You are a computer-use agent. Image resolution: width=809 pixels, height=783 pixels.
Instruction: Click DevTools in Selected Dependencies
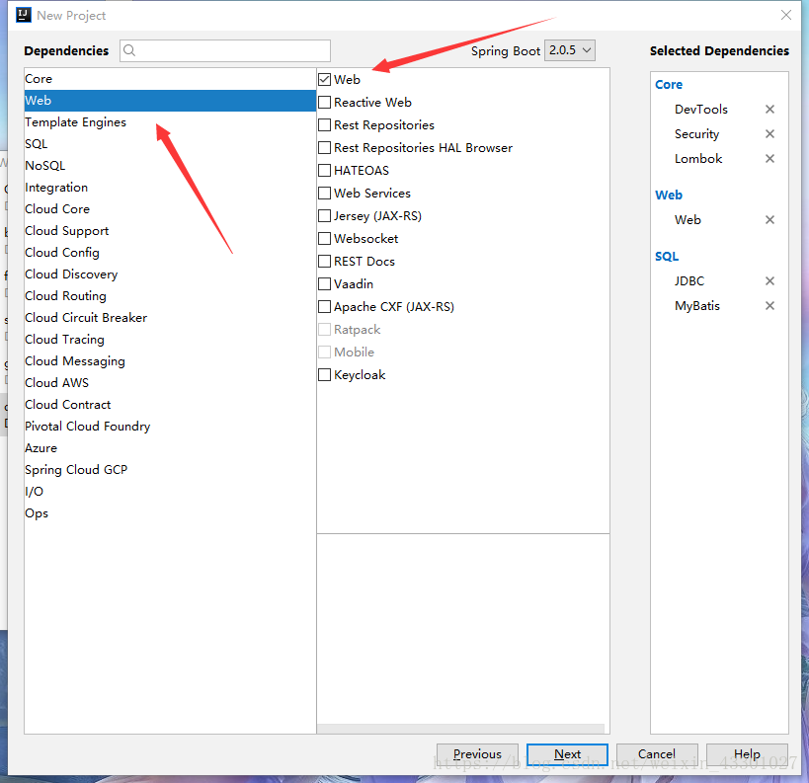[x=700, y=110]
